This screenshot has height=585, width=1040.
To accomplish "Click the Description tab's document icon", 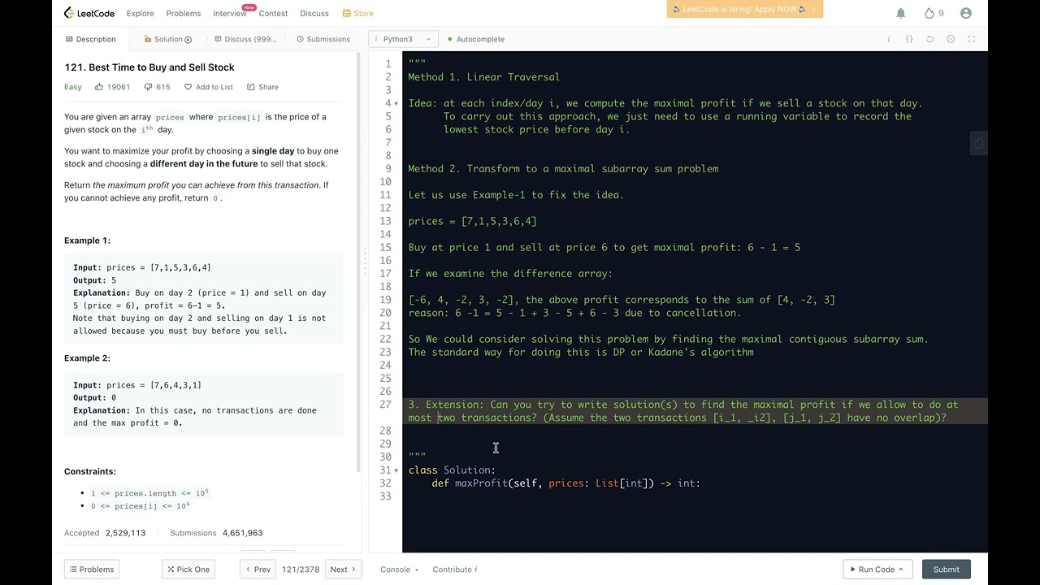I will point(68,39).
